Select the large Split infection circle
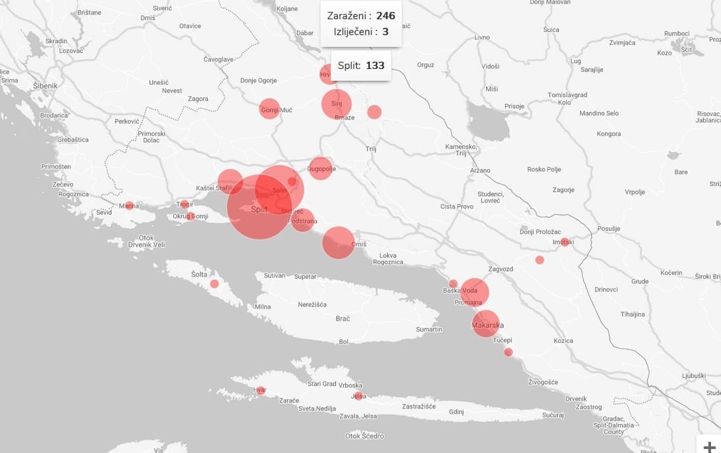The image size is (721, 453). point(259,207)
